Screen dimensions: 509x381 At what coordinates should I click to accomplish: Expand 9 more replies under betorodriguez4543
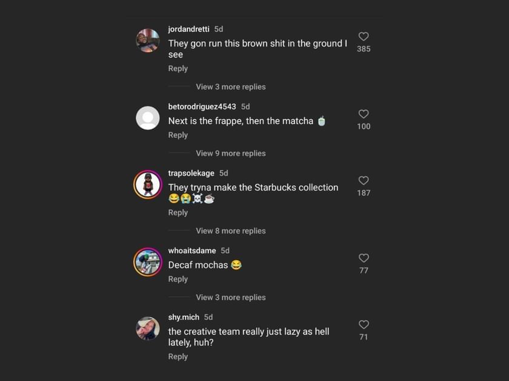pyautogui.click(x=230, y=153)
